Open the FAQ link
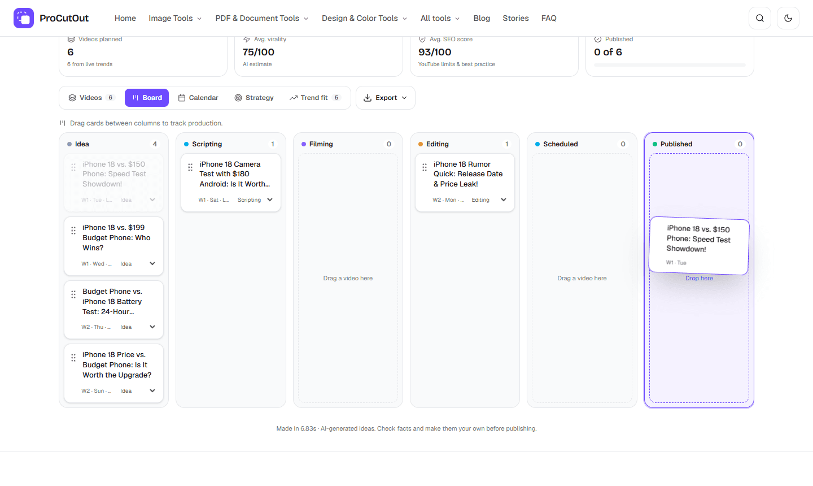The image size is (813, 486). tap(549, 18)
